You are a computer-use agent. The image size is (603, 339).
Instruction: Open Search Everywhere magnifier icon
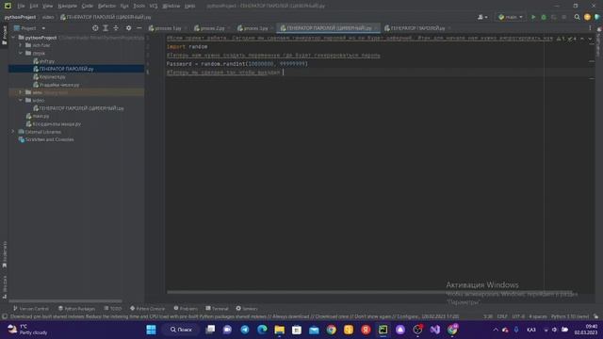click(x=577, y=17)
